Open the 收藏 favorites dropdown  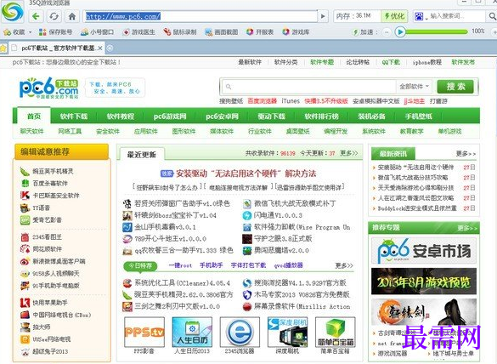point(18,32)
